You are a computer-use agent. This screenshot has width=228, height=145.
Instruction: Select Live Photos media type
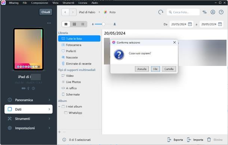pos(79,82)
